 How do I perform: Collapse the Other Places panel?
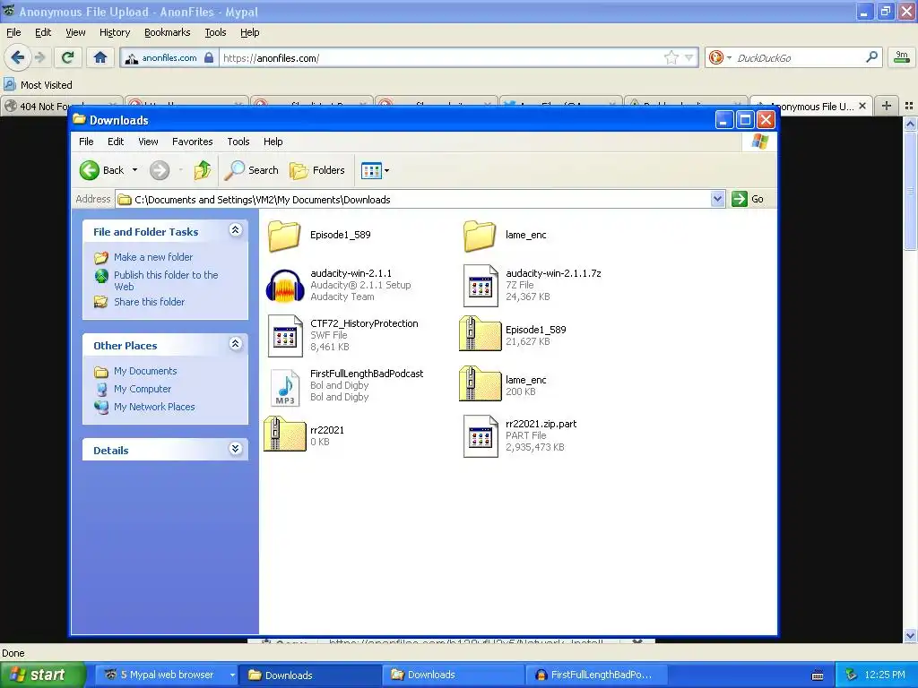point(236,343)
